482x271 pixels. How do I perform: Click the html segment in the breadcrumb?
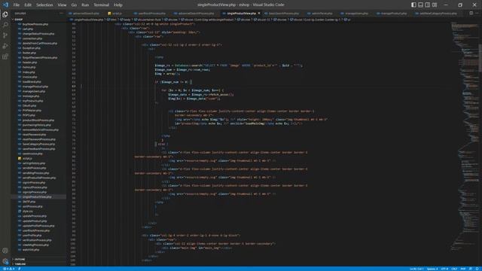point(112,20)
